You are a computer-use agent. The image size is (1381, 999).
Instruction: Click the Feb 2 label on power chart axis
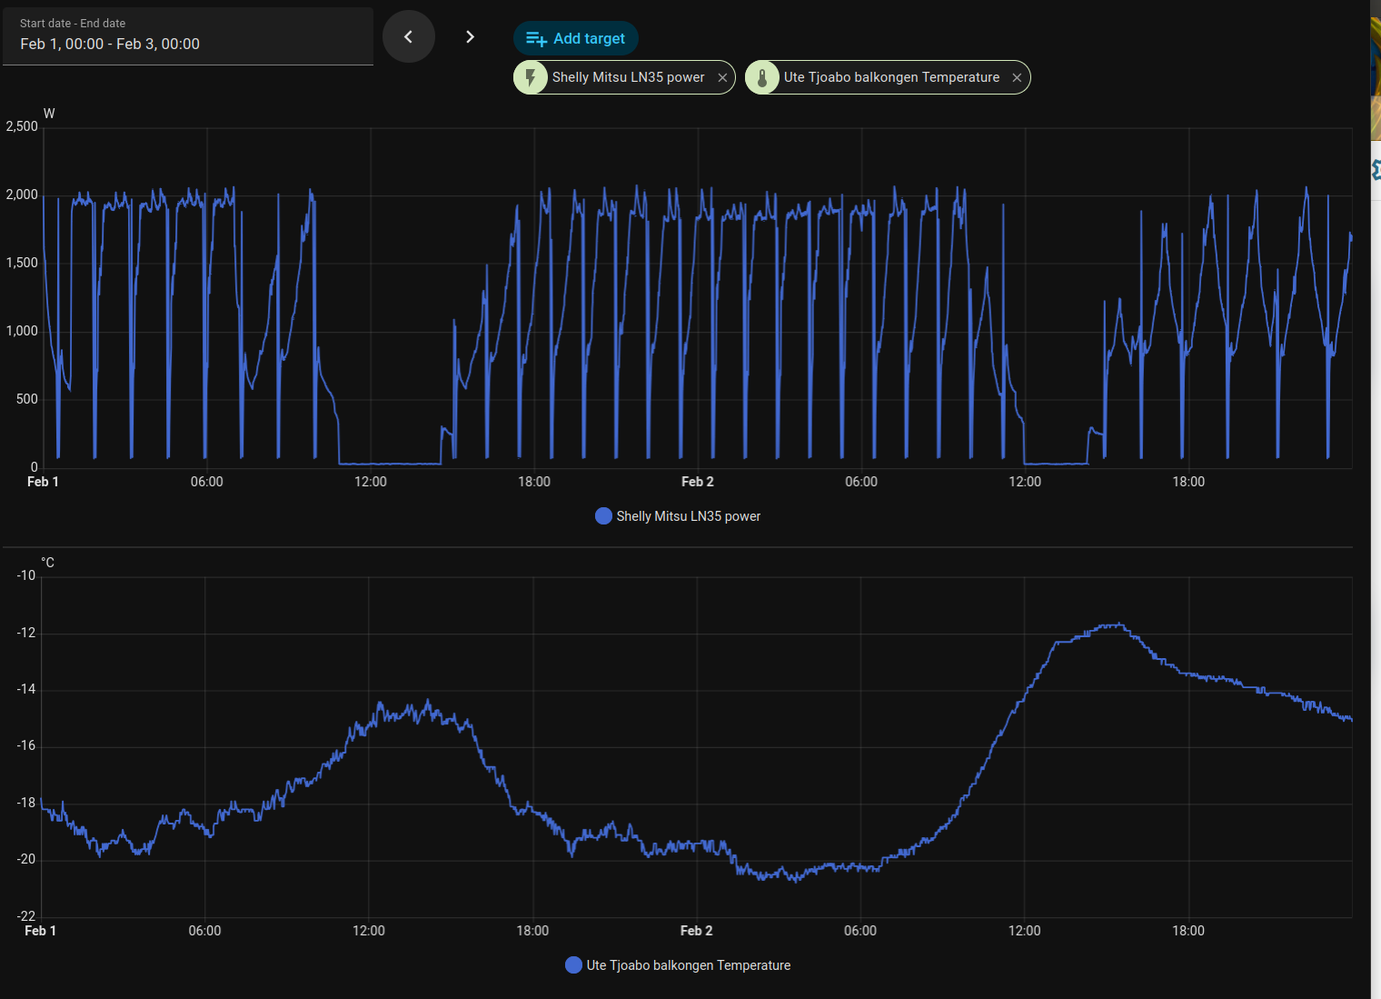tap(697, 482)
